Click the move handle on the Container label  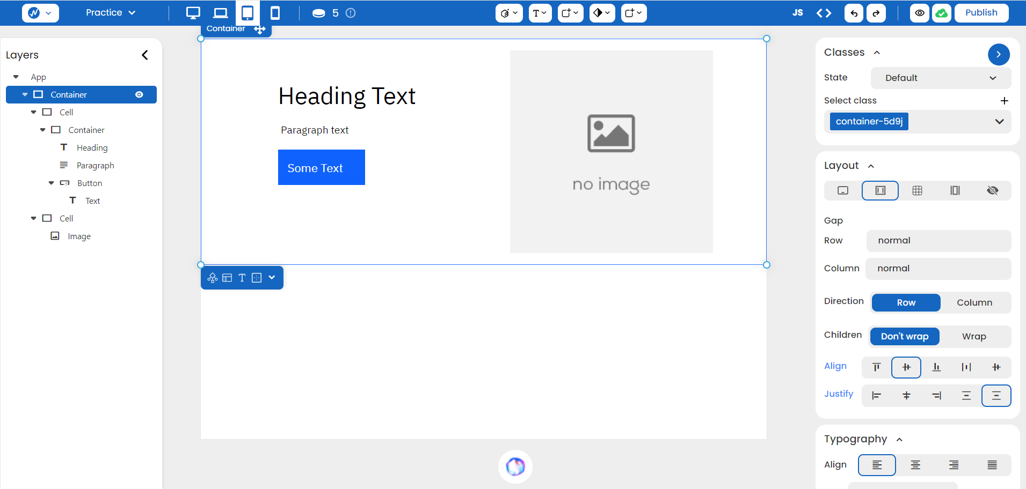[260, 29]
